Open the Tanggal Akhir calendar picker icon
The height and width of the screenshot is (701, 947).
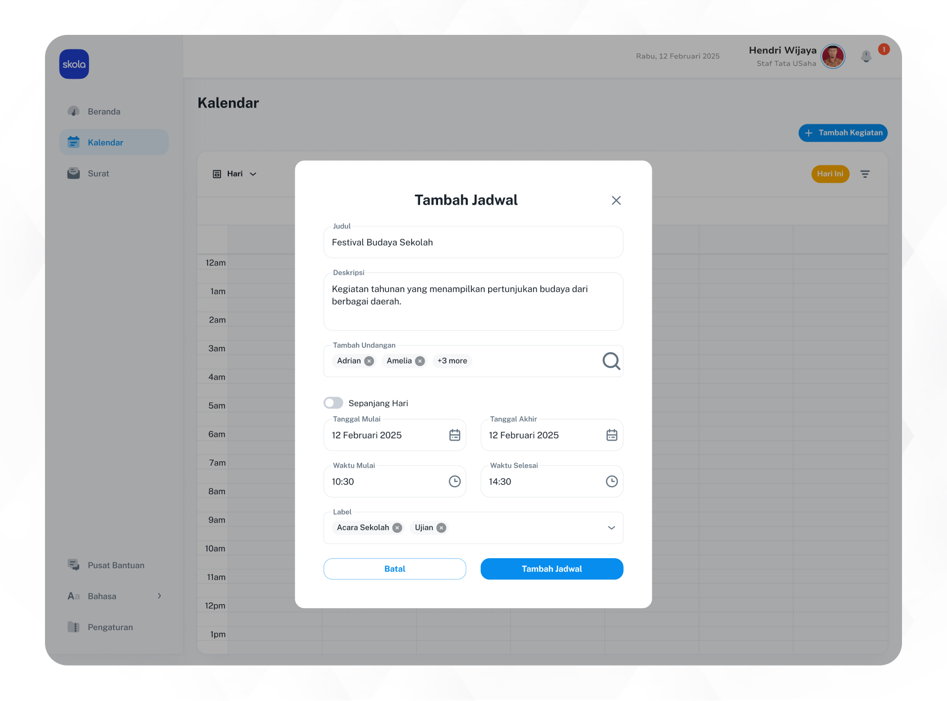pyautogui.click(x=611, y=435)
